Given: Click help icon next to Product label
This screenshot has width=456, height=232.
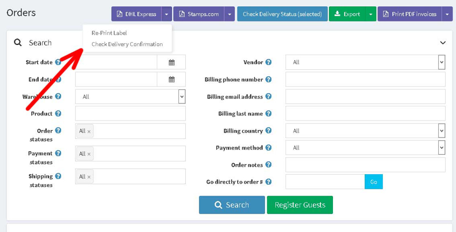Looking at the screenshot, I should click(x=58, y=114).
